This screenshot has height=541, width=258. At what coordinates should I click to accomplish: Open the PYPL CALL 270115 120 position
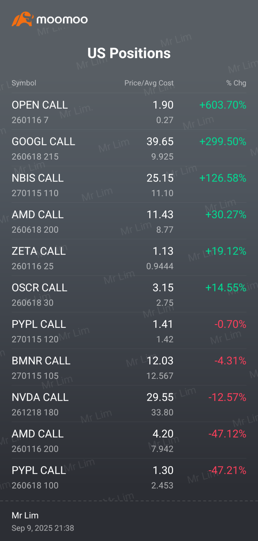point(39,331)
